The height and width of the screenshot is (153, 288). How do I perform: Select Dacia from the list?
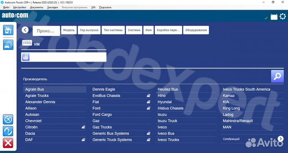[x=55, y=133]
